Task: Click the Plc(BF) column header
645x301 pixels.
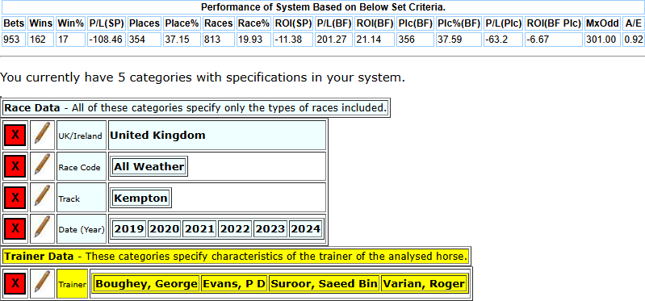Action: coord(415,23)
